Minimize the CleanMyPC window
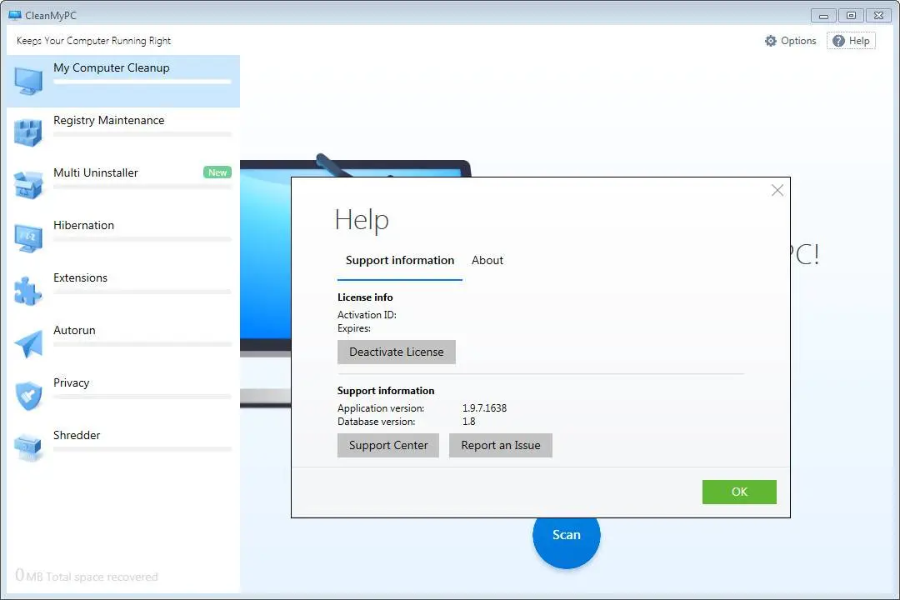Image resolution: width=900 pixels, height=600 pixels. 823,16
